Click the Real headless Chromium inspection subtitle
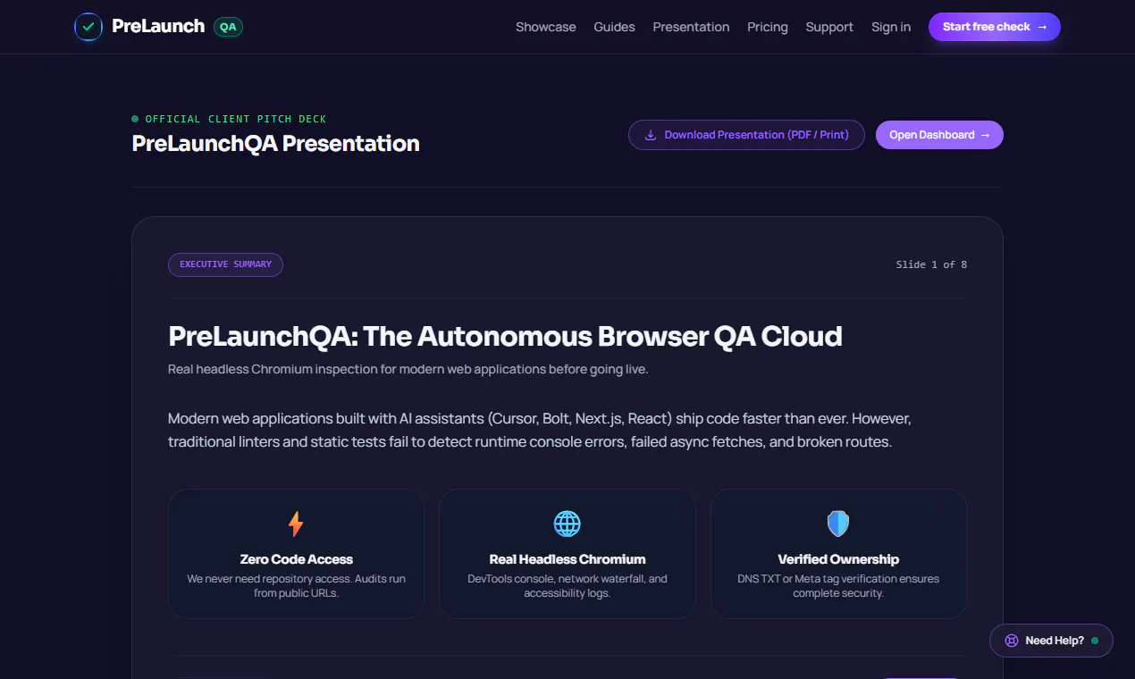This screenshot has width=1135, height=679. (408, 370)
